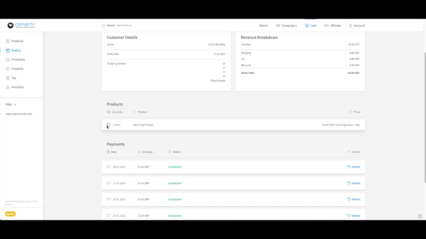
Task: Refund the 15.01.2021 payment
Action: 353,216
